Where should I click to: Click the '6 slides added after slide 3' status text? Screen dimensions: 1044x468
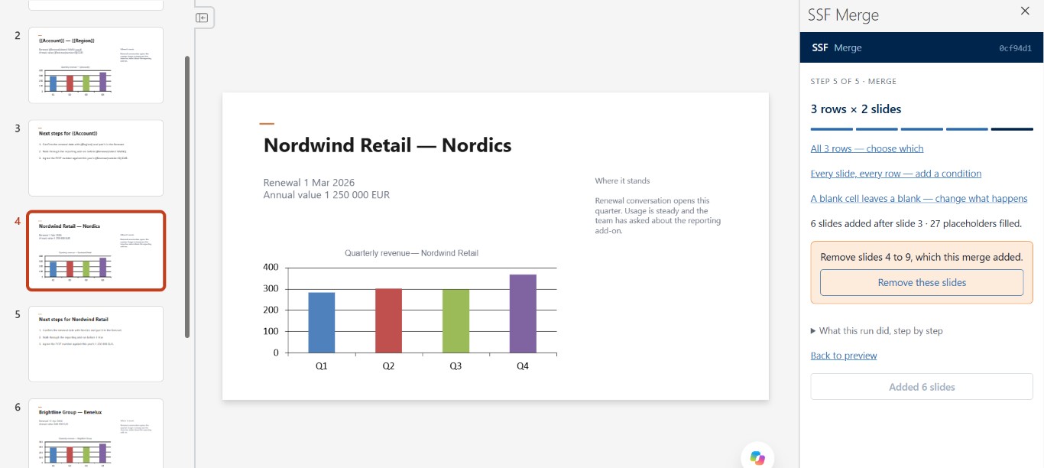916,224
